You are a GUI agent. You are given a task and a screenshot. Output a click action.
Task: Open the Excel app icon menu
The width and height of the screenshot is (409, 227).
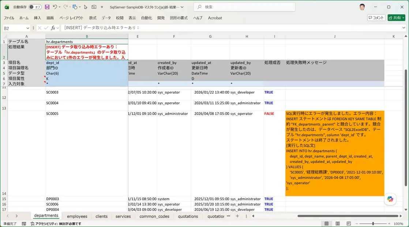pyautogui.click(x=7, y=7)
